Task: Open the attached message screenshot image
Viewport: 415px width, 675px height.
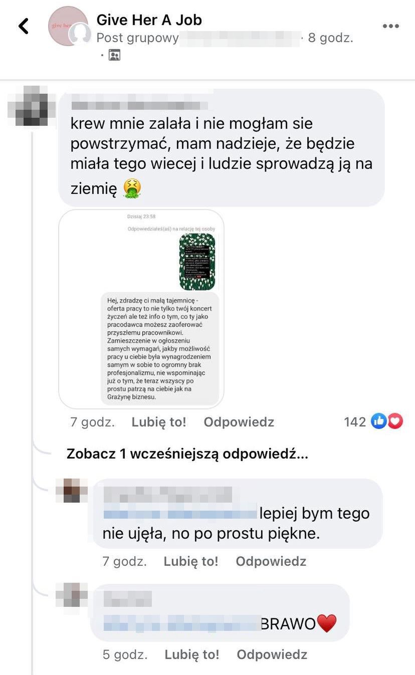Action: pyautogui.click(x=141, y=309)
